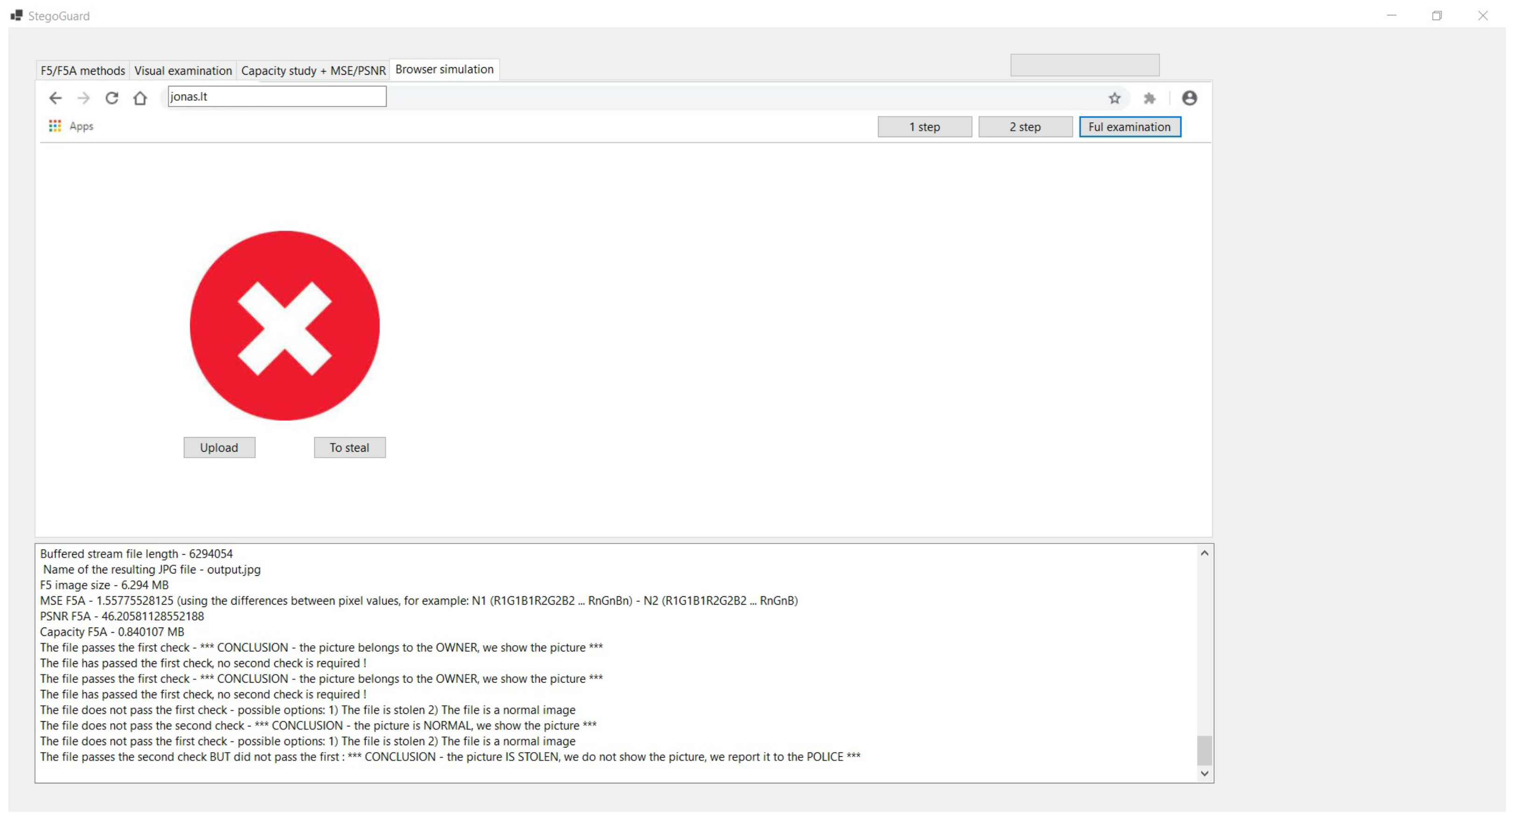The width and height of the screenshot is (1519, 823).
Task: Open the extensions puzzle icon
Action: tap(1149, 98)
